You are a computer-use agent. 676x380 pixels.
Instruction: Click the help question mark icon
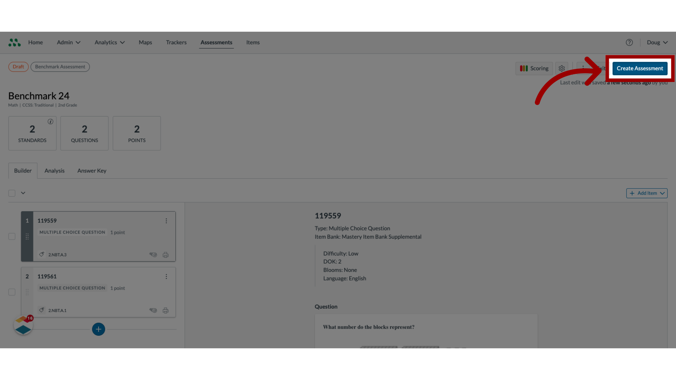(630, 42)
